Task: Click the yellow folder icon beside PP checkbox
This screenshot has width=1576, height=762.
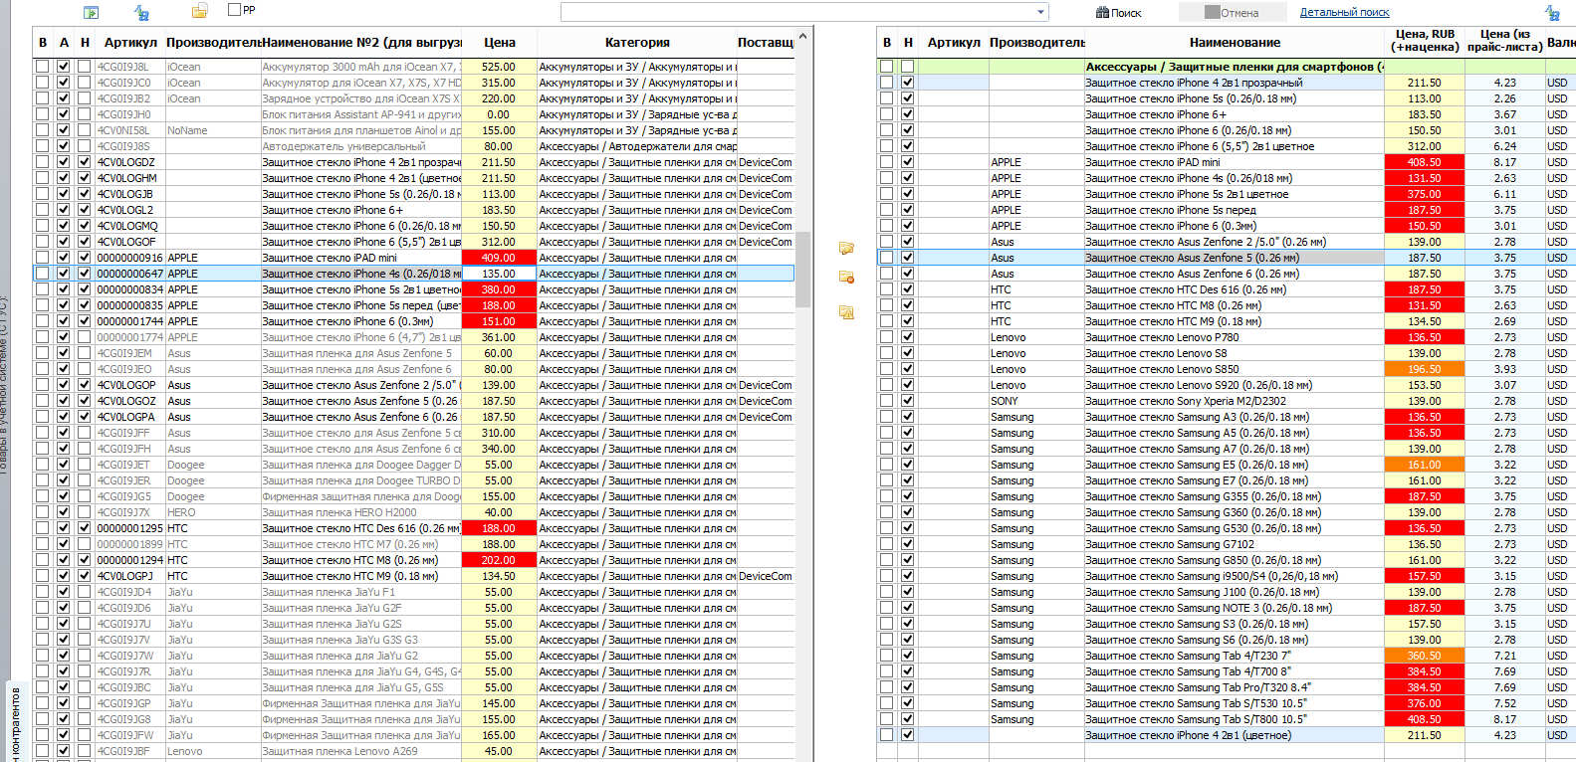Action: pyautogui.click(x=199, y=11)
